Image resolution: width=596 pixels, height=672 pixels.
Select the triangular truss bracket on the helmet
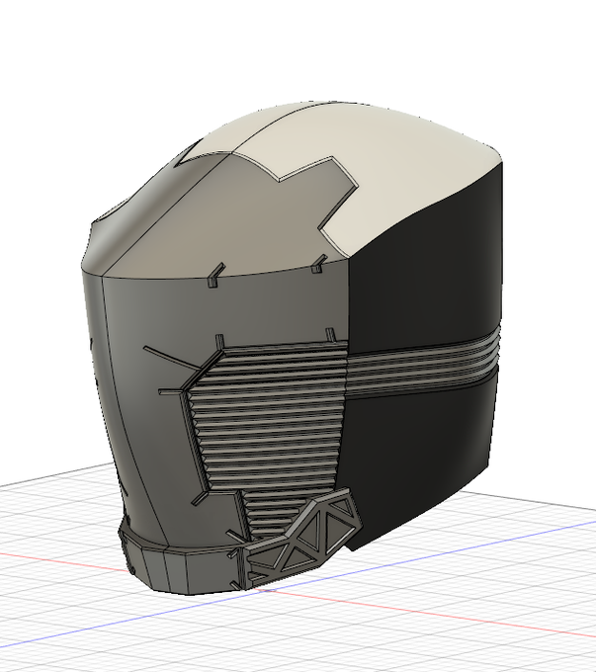302,539
